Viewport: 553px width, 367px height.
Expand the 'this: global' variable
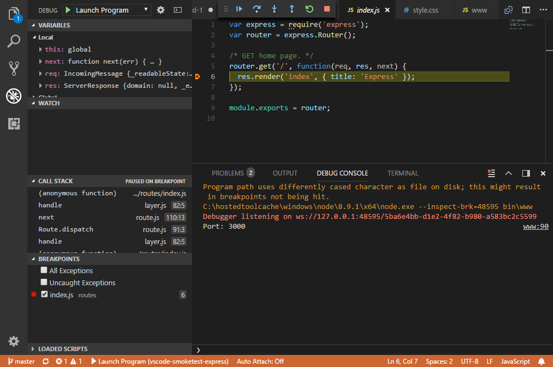click(x=40, y=49)
